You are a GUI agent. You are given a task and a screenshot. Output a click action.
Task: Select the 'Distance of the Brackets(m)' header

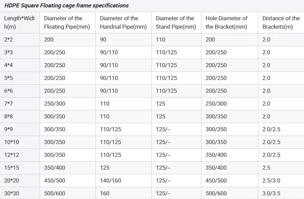click(281, 23)
